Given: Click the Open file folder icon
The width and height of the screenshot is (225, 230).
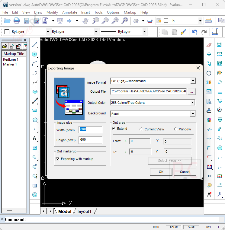Looking at the screenshot, I should 7,21.
